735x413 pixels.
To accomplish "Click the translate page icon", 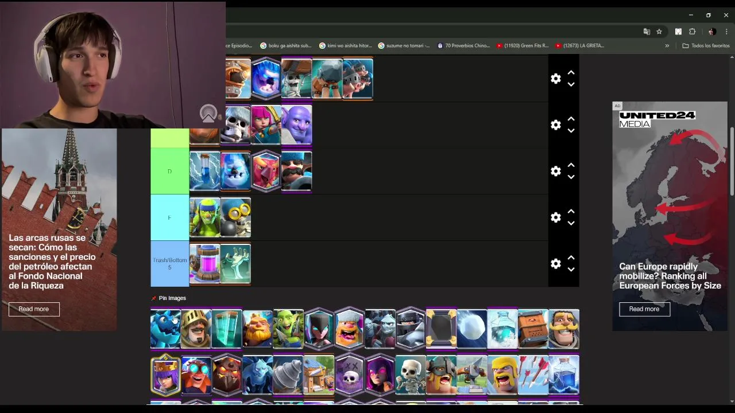I will coord(647,32).
